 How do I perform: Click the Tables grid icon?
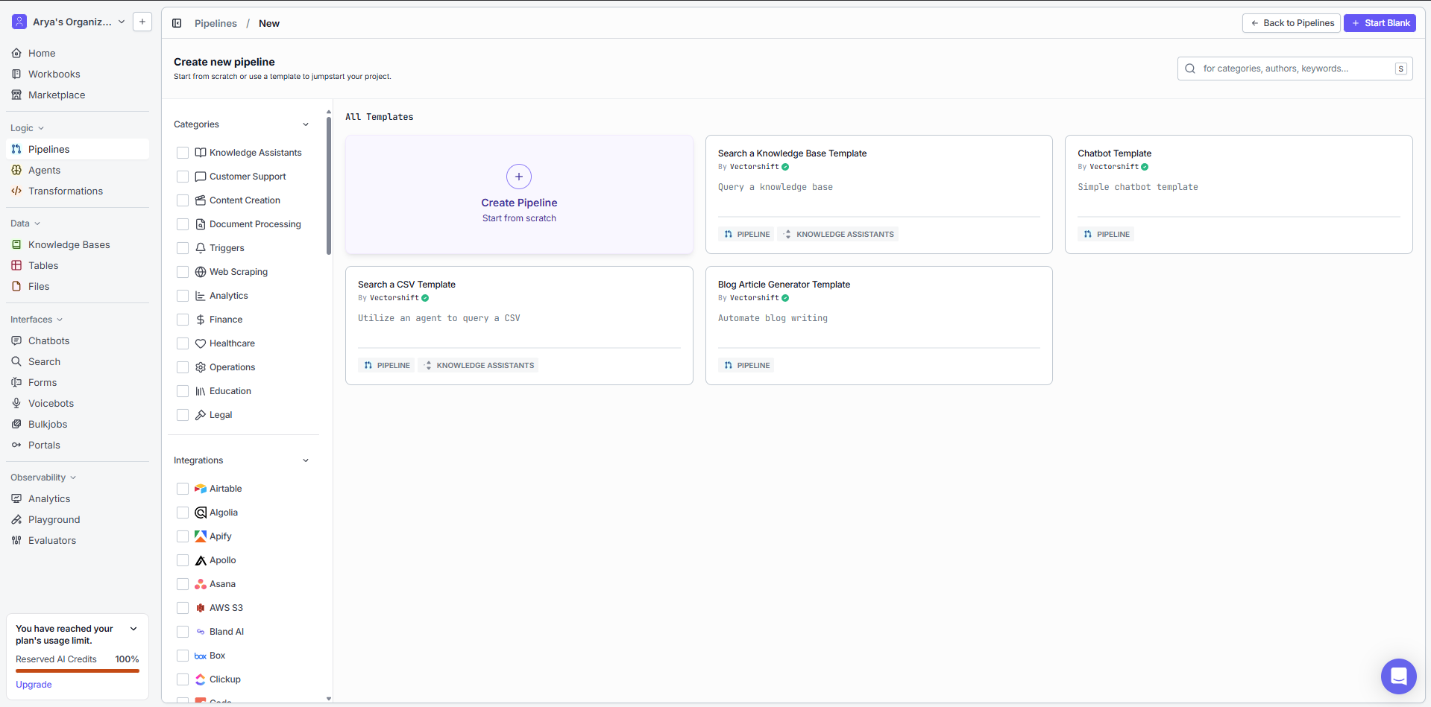[16, 265]
